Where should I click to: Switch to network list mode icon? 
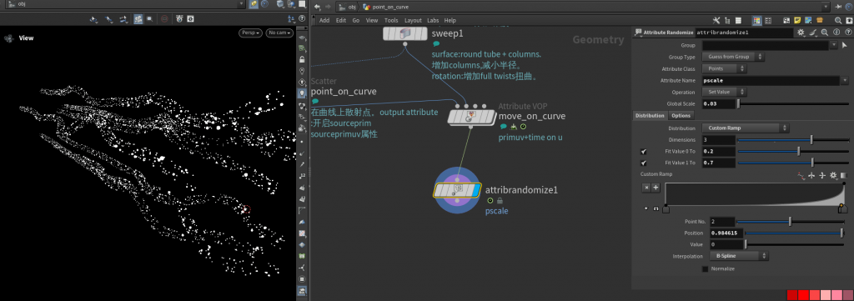(738, 20)
